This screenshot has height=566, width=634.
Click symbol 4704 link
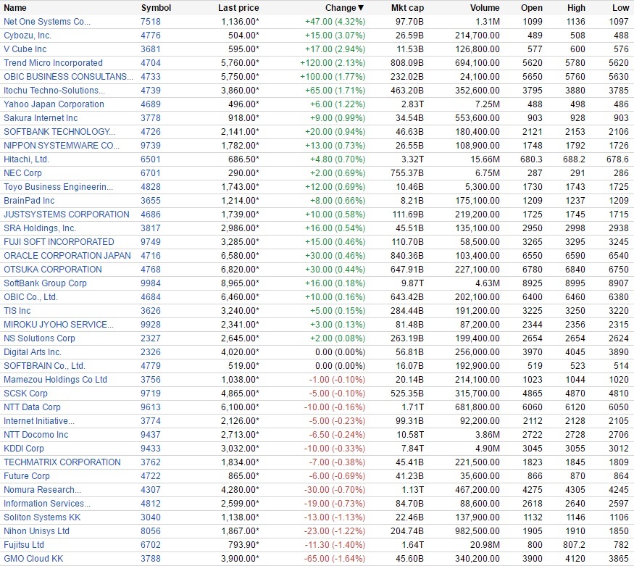pyautogui.click(x=151, y=62)
